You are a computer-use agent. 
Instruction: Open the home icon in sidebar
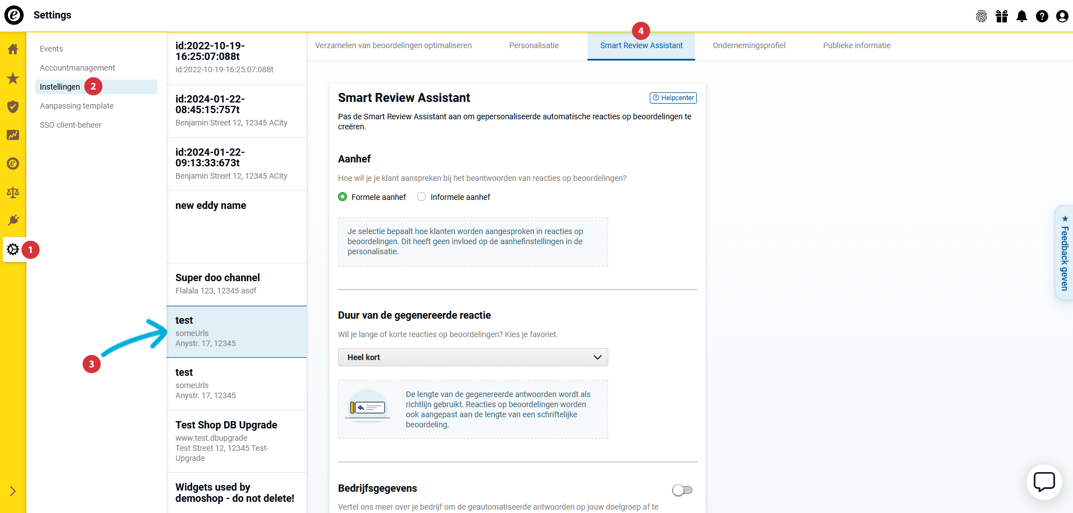point(13,49)
